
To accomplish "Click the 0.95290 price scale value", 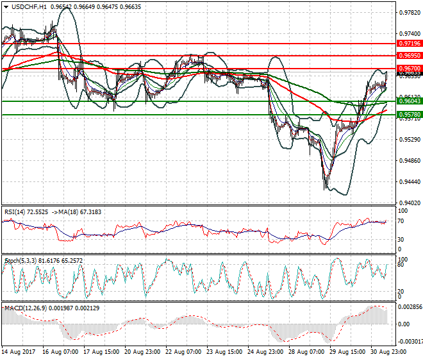I will coord(410,140).
